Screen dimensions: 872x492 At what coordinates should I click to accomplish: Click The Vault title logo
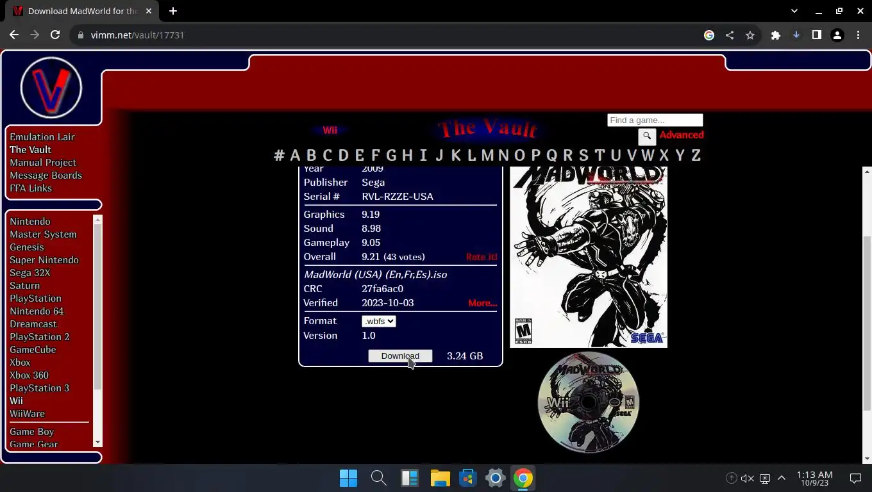(x=487, y=129)
